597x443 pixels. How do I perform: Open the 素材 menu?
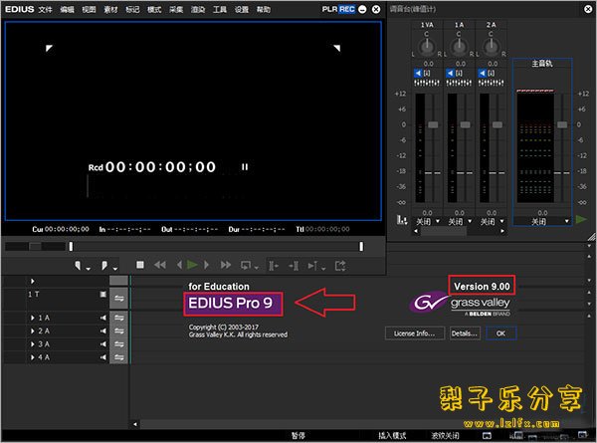pos(110,10)
